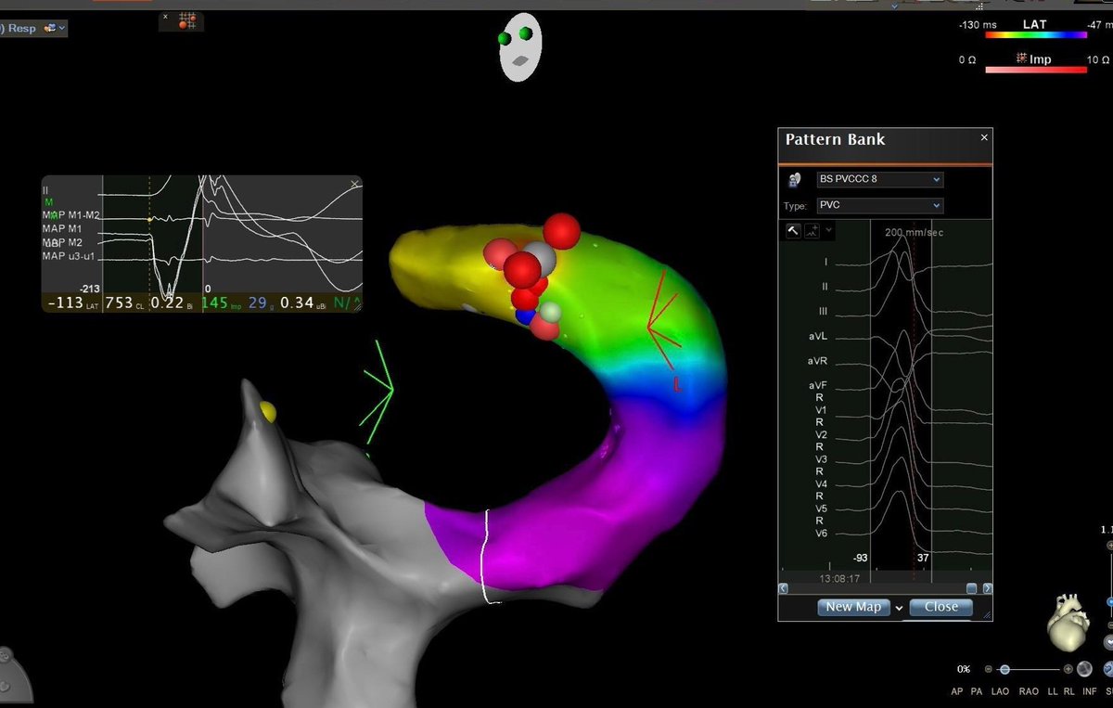Viewport: 1113px width, 708px height.
Task: Open the New Map options arrow
Action: [x=899, y=608]
